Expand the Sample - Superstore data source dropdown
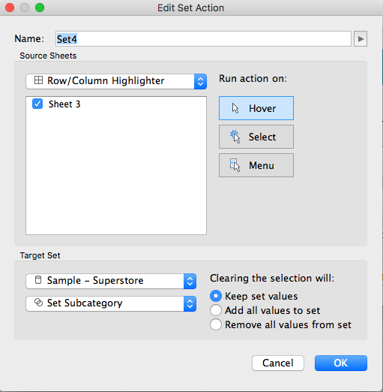383x392 pixels. [x=111, y=281]
